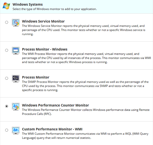This screenshot has width=153, height=145.
Task: Click the Process Monitor command prompt icon
Action: pyautogui.click(x=16, y=79)
